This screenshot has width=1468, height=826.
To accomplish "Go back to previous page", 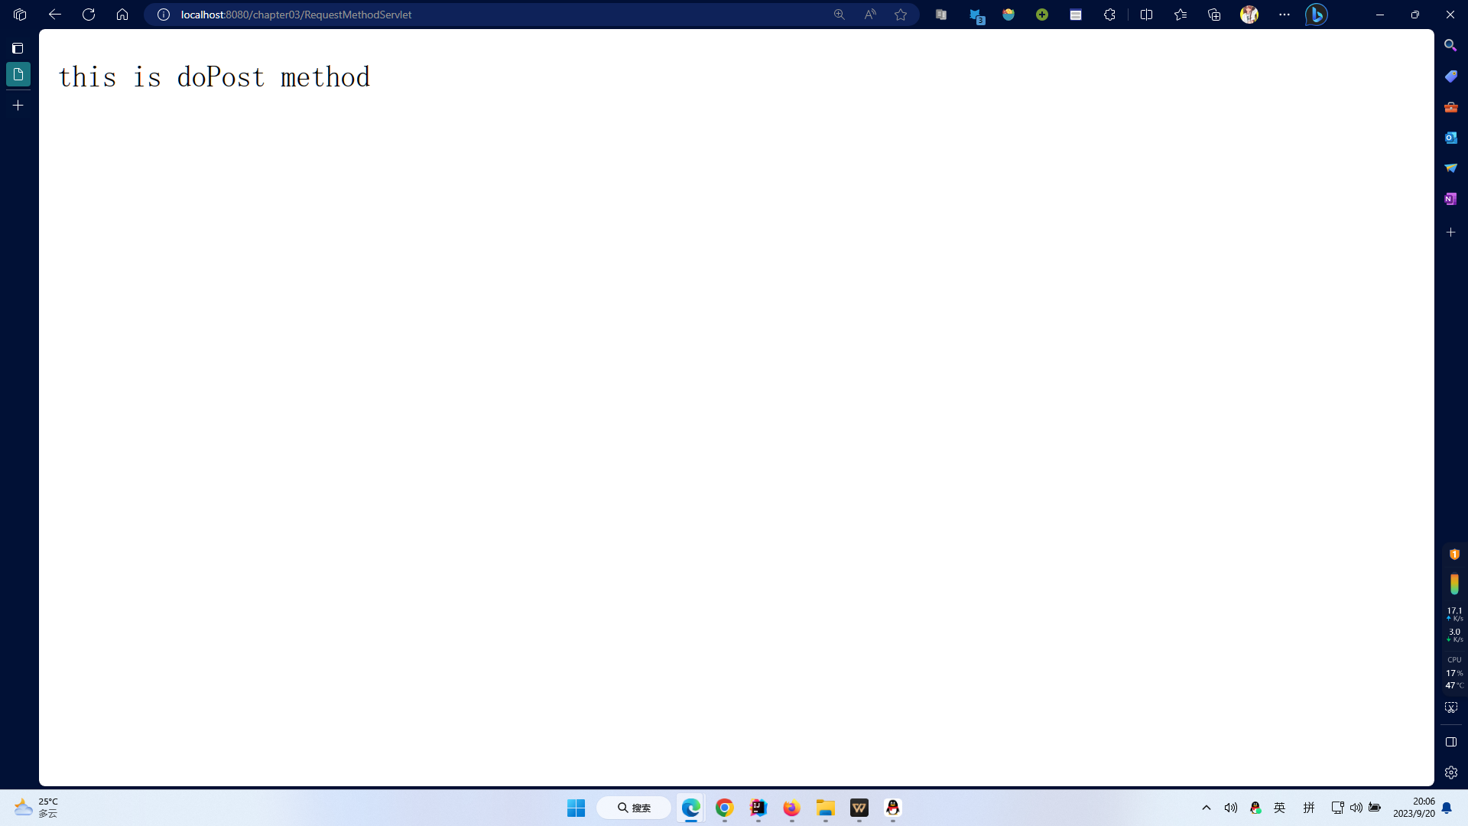I will point(55,15).
